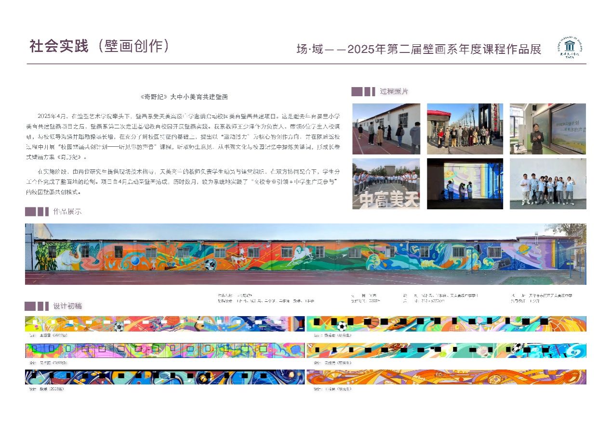Select the dark blue design draft strip

pos(164,377)
